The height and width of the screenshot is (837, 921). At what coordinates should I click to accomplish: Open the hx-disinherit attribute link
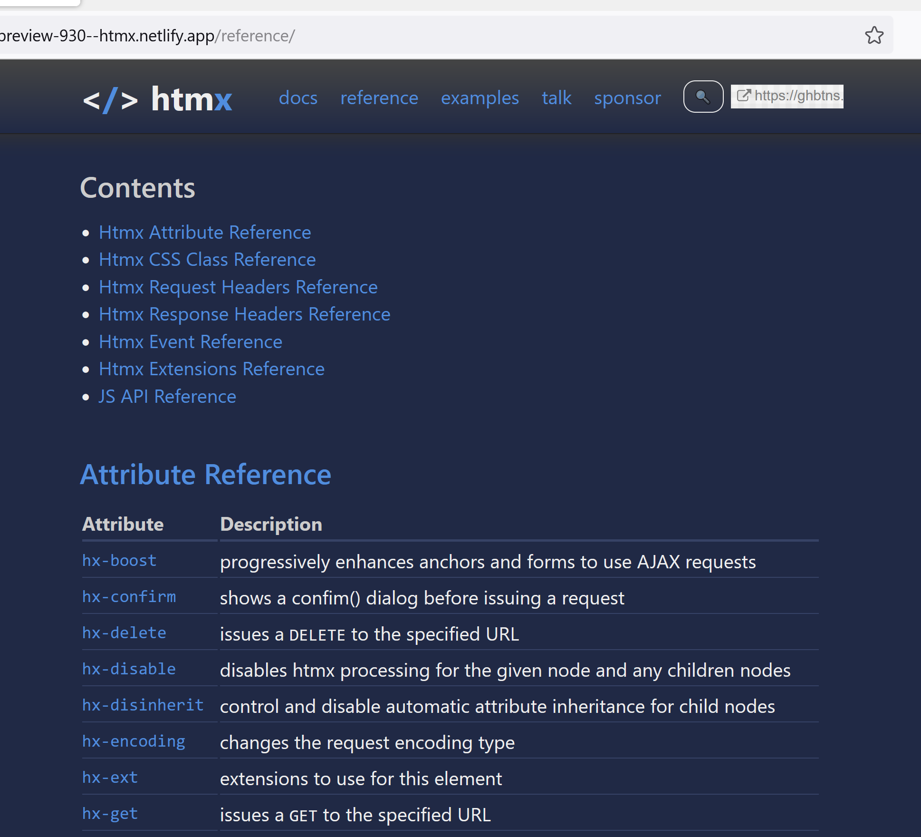pos(143,705)
